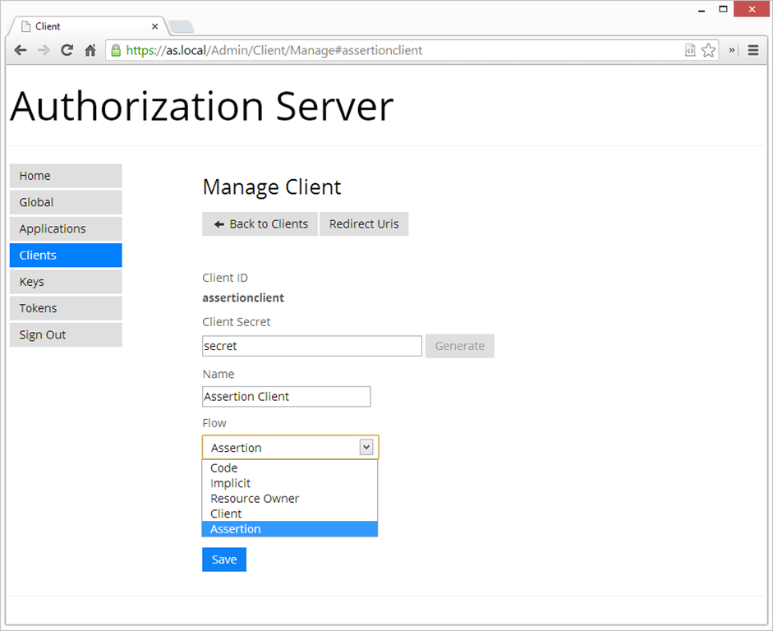Collapse the Flow dropdown arrow
Screen dimensions: 773x631
coord(366,447)
